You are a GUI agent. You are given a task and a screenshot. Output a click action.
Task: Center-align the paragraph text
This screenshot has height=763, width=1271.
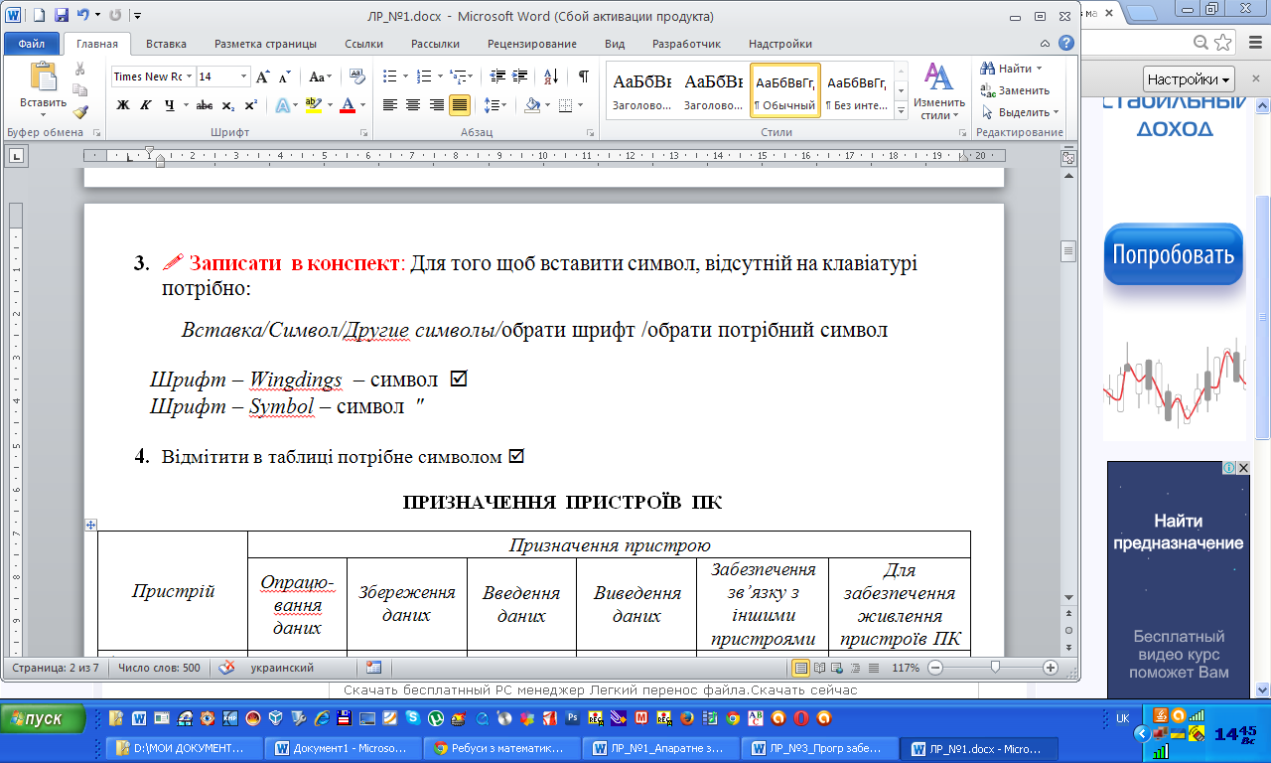tap(413, 105)
